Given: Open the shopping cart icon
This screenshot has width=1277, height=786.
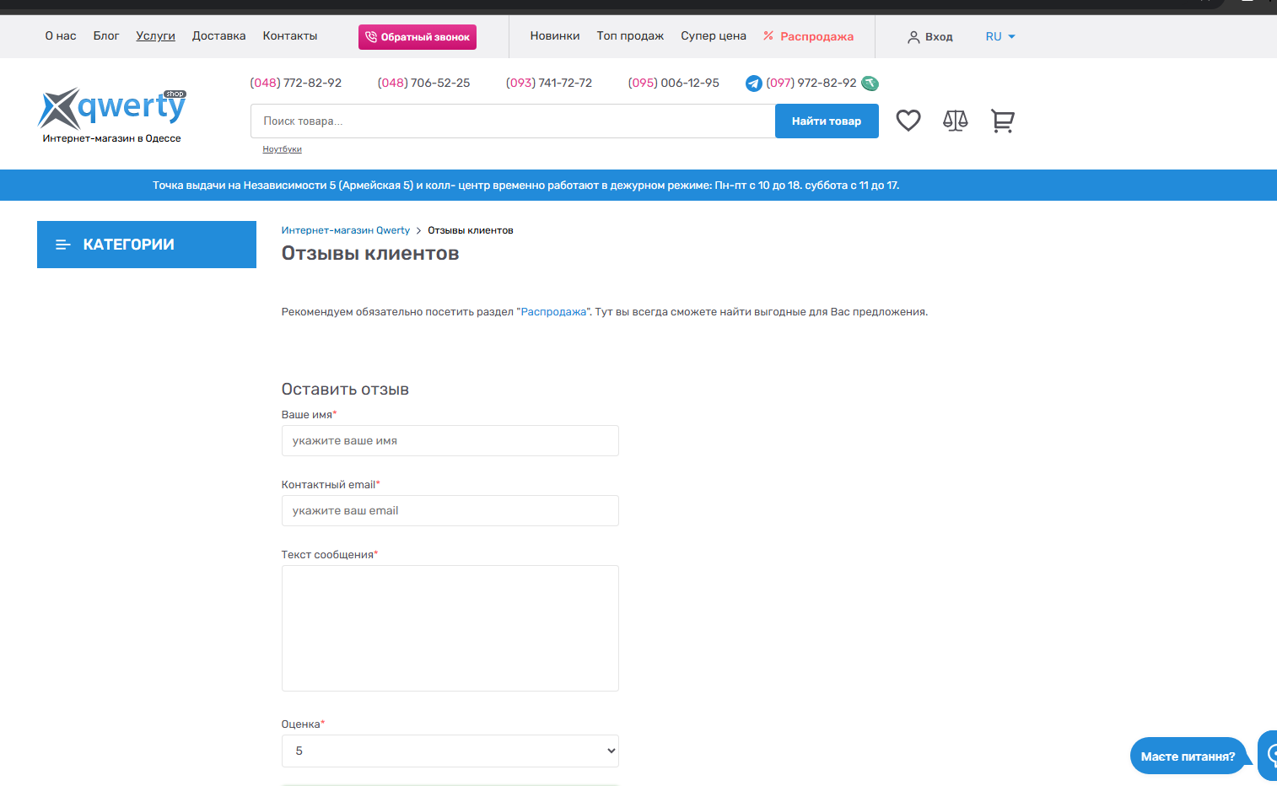Looking at the screenshot, I should pos(1002,121).
